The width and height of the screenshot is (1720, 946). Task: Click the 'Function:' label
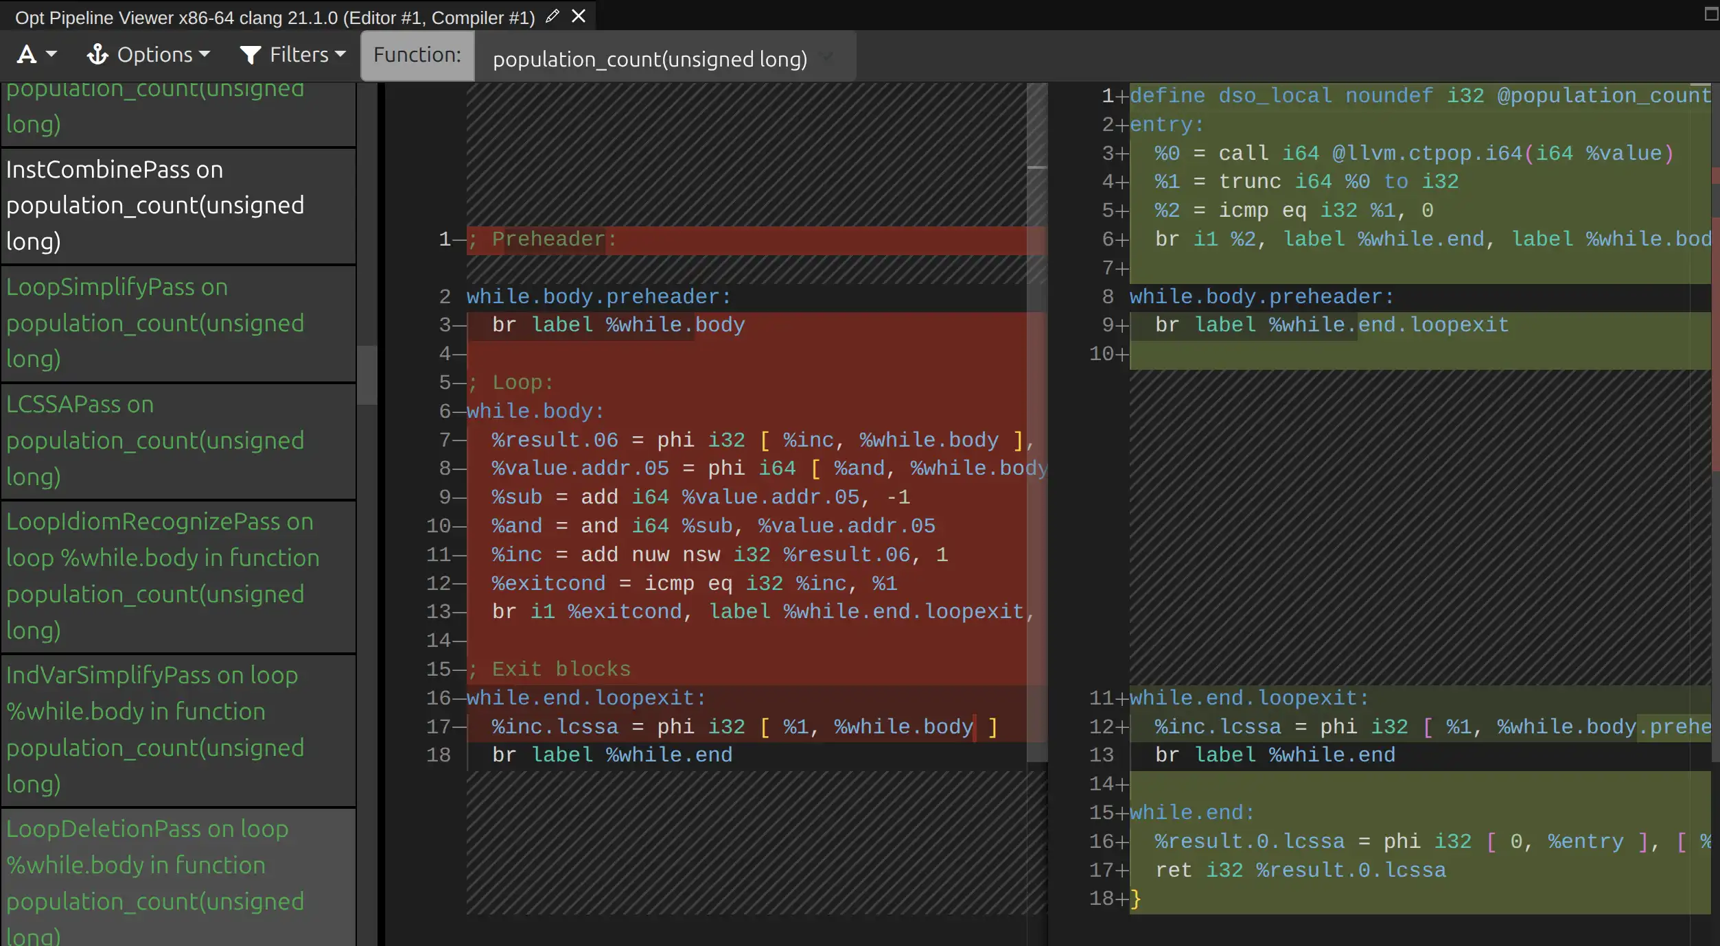coord(417,55)
